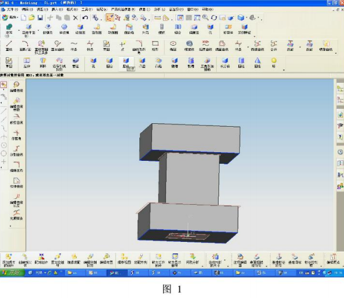Click the first edit-curve icon in left sidebar

tap(16, 87)
